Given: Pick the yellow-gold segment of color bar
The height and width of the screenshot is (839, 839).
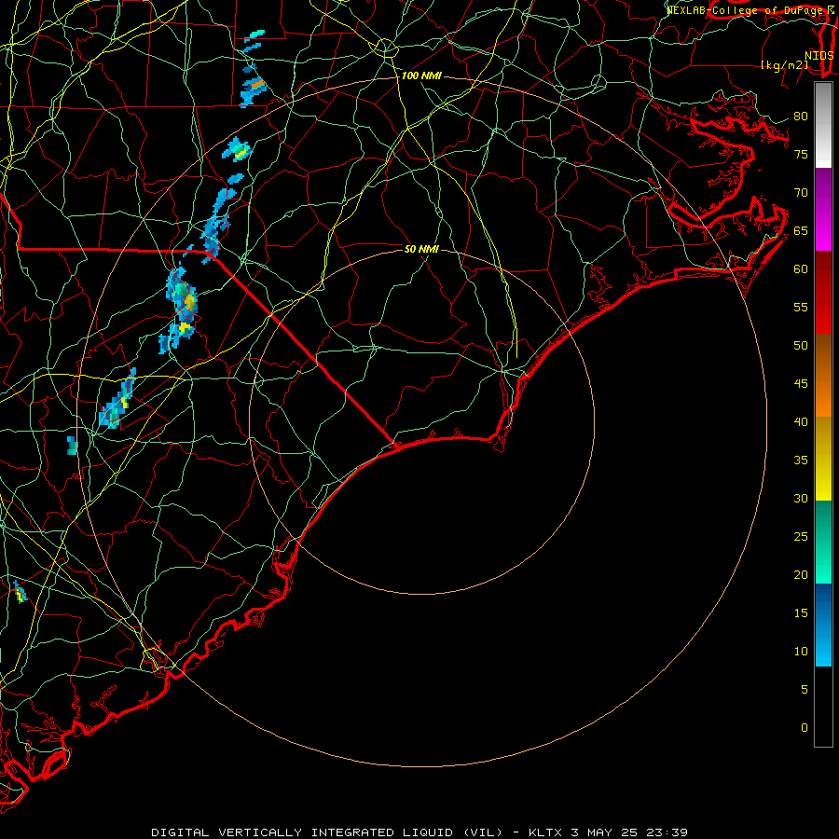Looking at the screenshot, I should point(823,459).
